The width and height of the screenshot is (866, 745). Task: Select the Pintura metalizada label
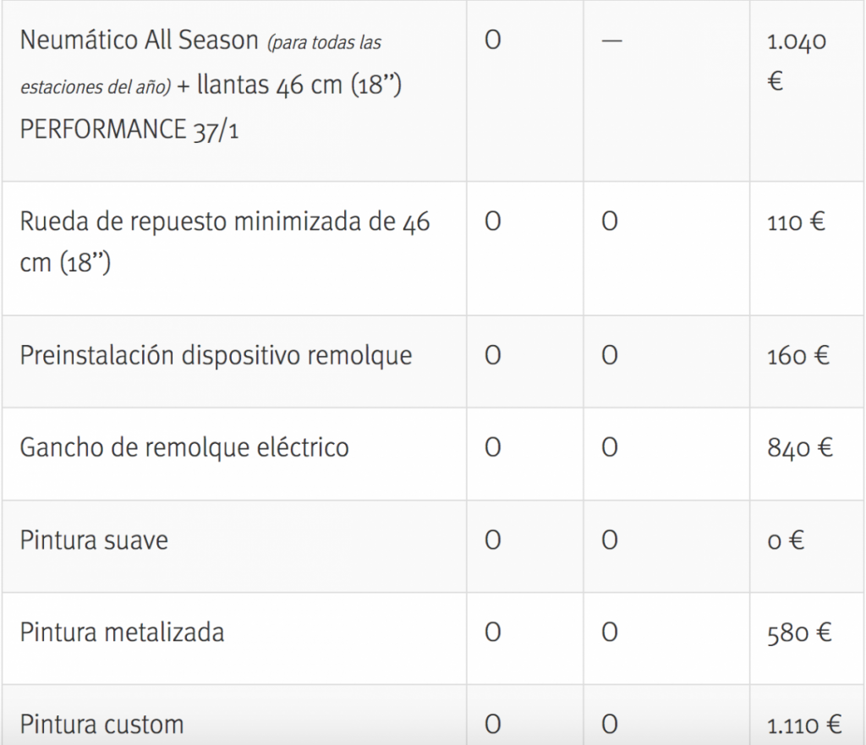tap(122, 632)
